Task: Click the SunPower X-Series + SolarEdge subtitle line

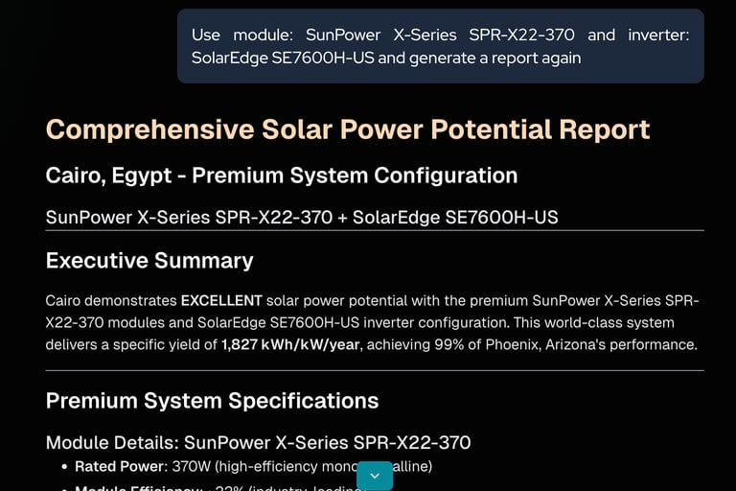Action: coord(302,217)
